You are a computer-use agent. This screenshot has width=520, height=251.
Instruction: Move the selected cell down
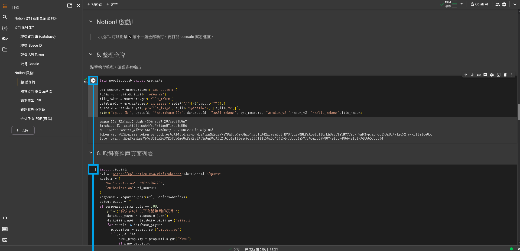click(472, 75)
